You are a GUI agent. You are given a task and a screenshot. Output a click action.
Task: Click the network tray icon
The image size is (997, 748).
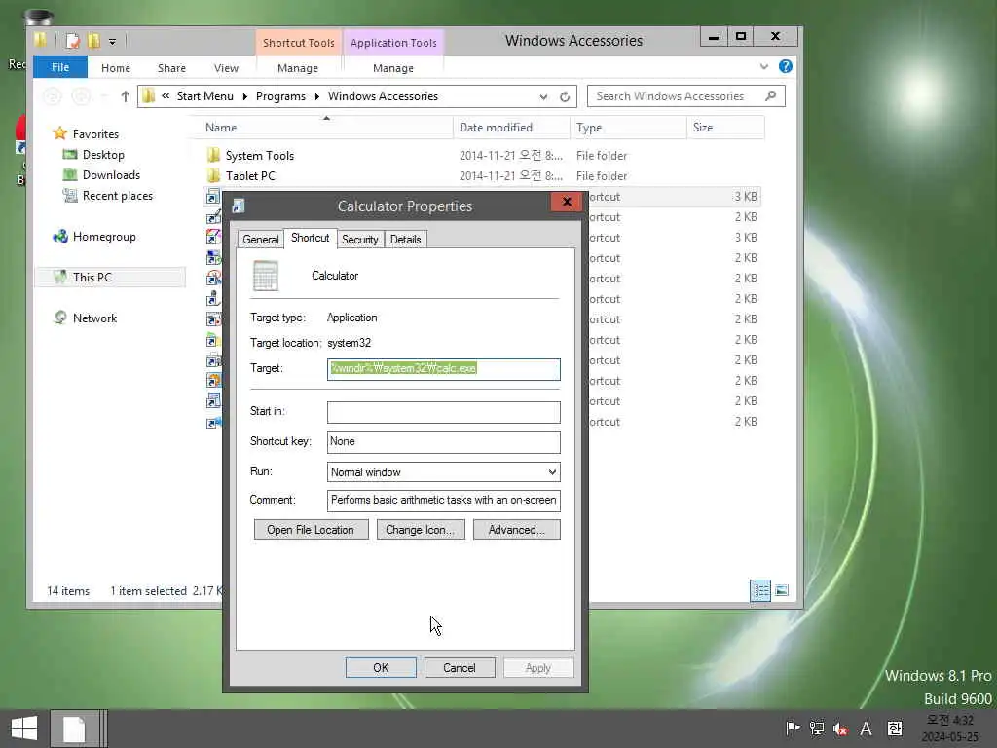pyautogui.click(x=817, y=729)
